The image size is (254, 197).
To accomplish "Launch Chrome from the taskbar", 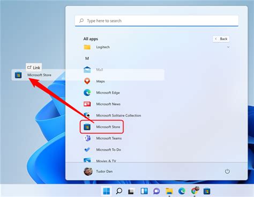I will (195, 191).
